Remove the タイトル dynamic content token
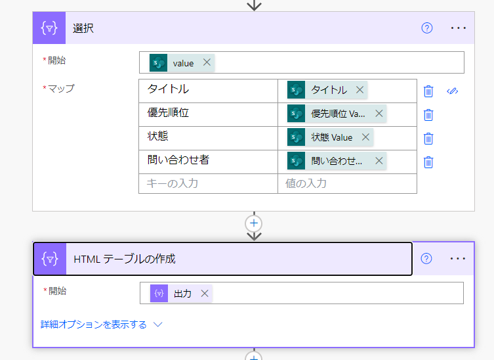This screenshot has width=494, height=360. [x=360, y=89]
